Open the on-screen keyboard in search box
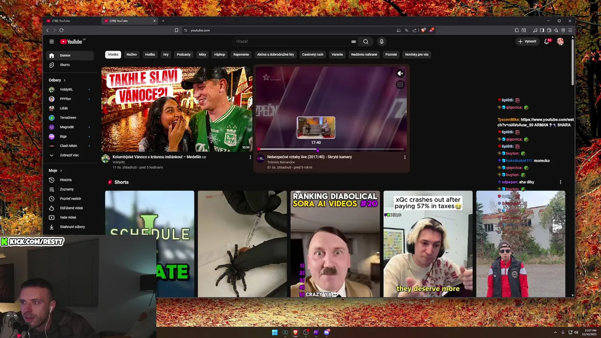The width and height of the screenshot is (601, 338). 354,41
